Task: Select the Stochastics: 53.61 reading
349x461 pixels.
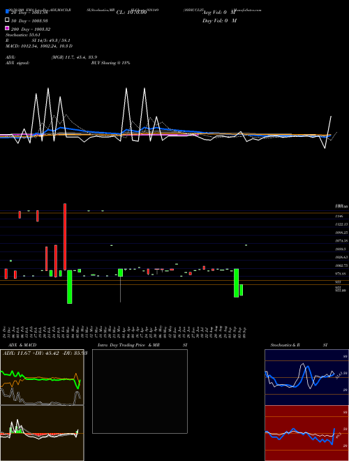Action: (x=22, y=35)
